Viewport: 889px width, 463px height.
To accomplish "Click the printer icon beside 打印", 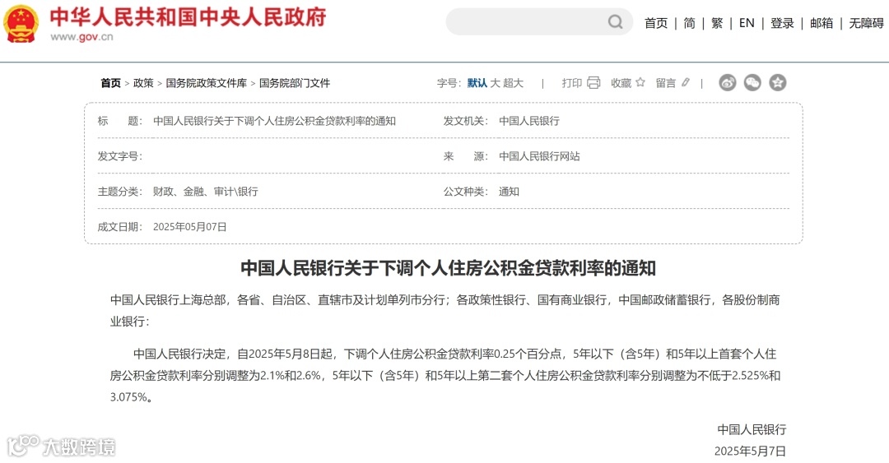I will point(593,83).
